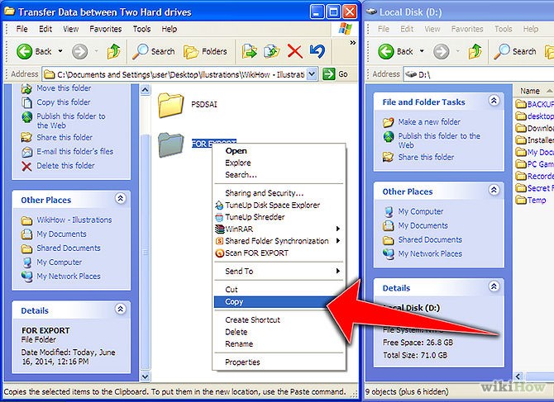The height and width of the screenshot is (402, 554).
Task: Expand the WinRAR submenu
Action: point(279,229)
